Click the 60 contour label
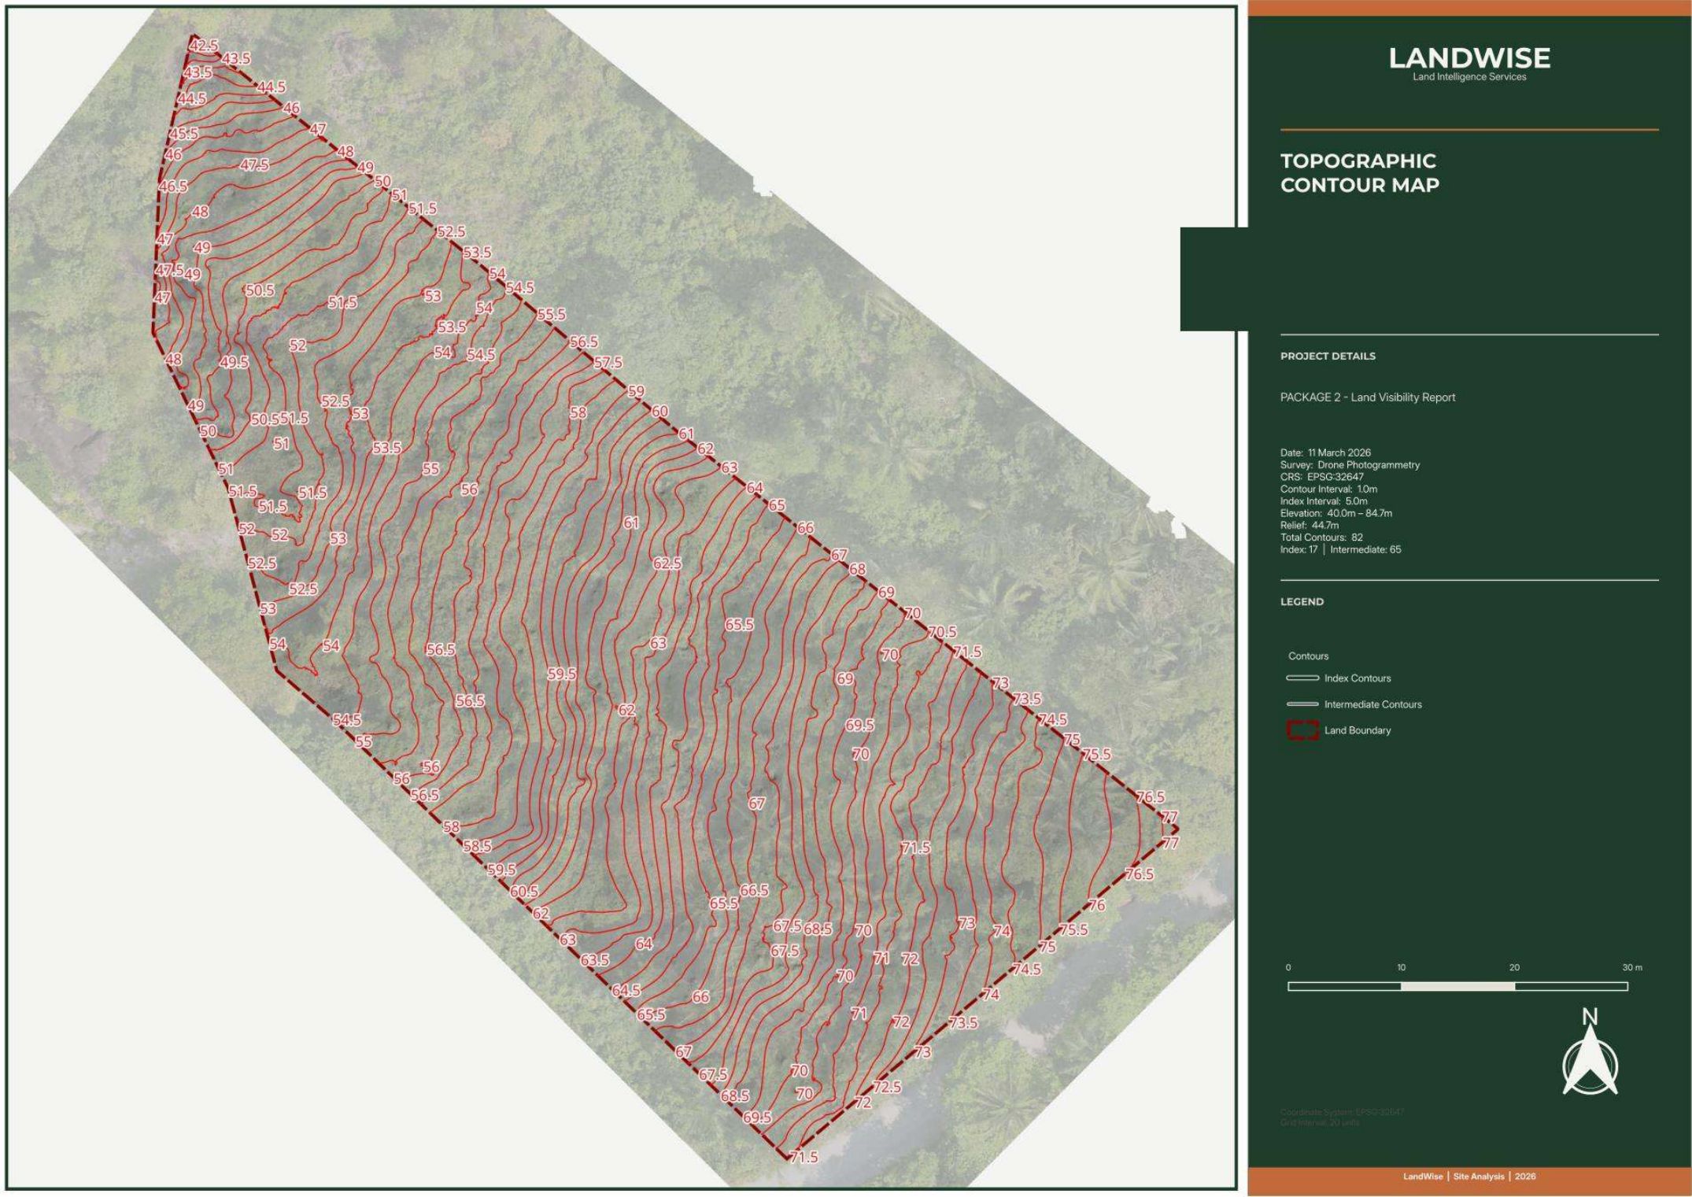This screenshot has width=1692, height=1197. [659, 411]
